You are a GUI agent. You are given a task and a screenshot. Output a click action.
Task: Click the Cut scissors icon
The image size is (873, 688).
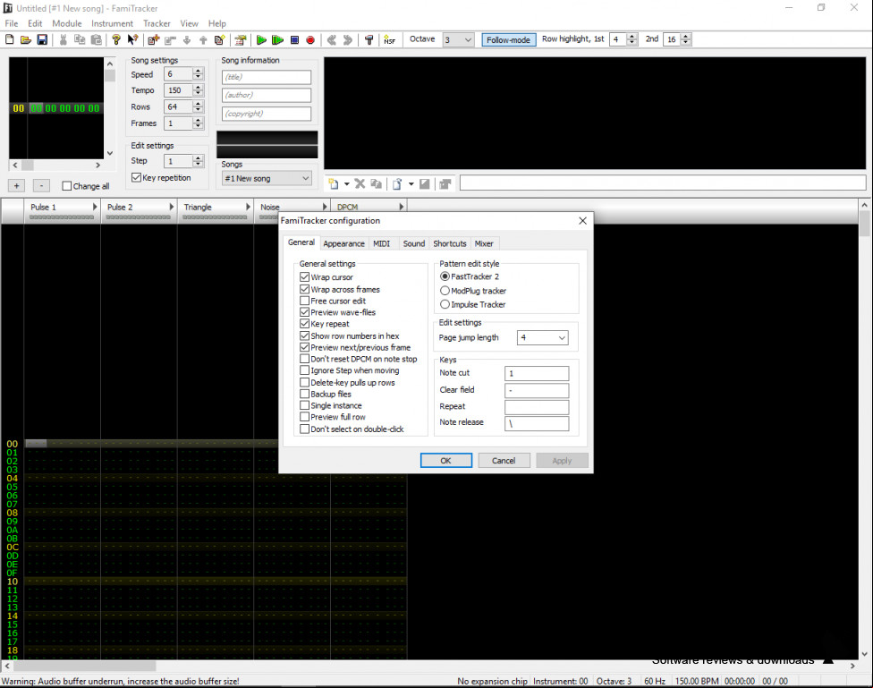click(x=63, y=39)
